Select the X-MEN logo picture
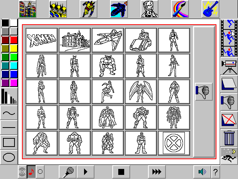This screenshot has height=179, width=238. [x=42, y=40]
